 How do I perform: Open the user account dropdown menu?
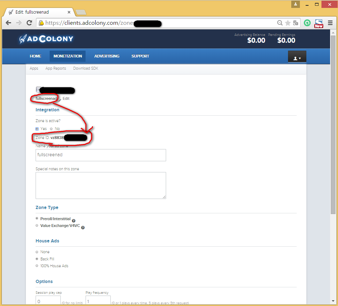(x=297, y=57)
